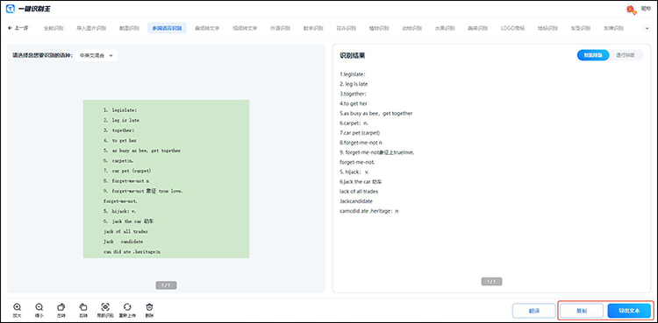The height and width of the screenshot is (323, 658).
Task: Open the 数字识别 tab
Action: point(313,29)
